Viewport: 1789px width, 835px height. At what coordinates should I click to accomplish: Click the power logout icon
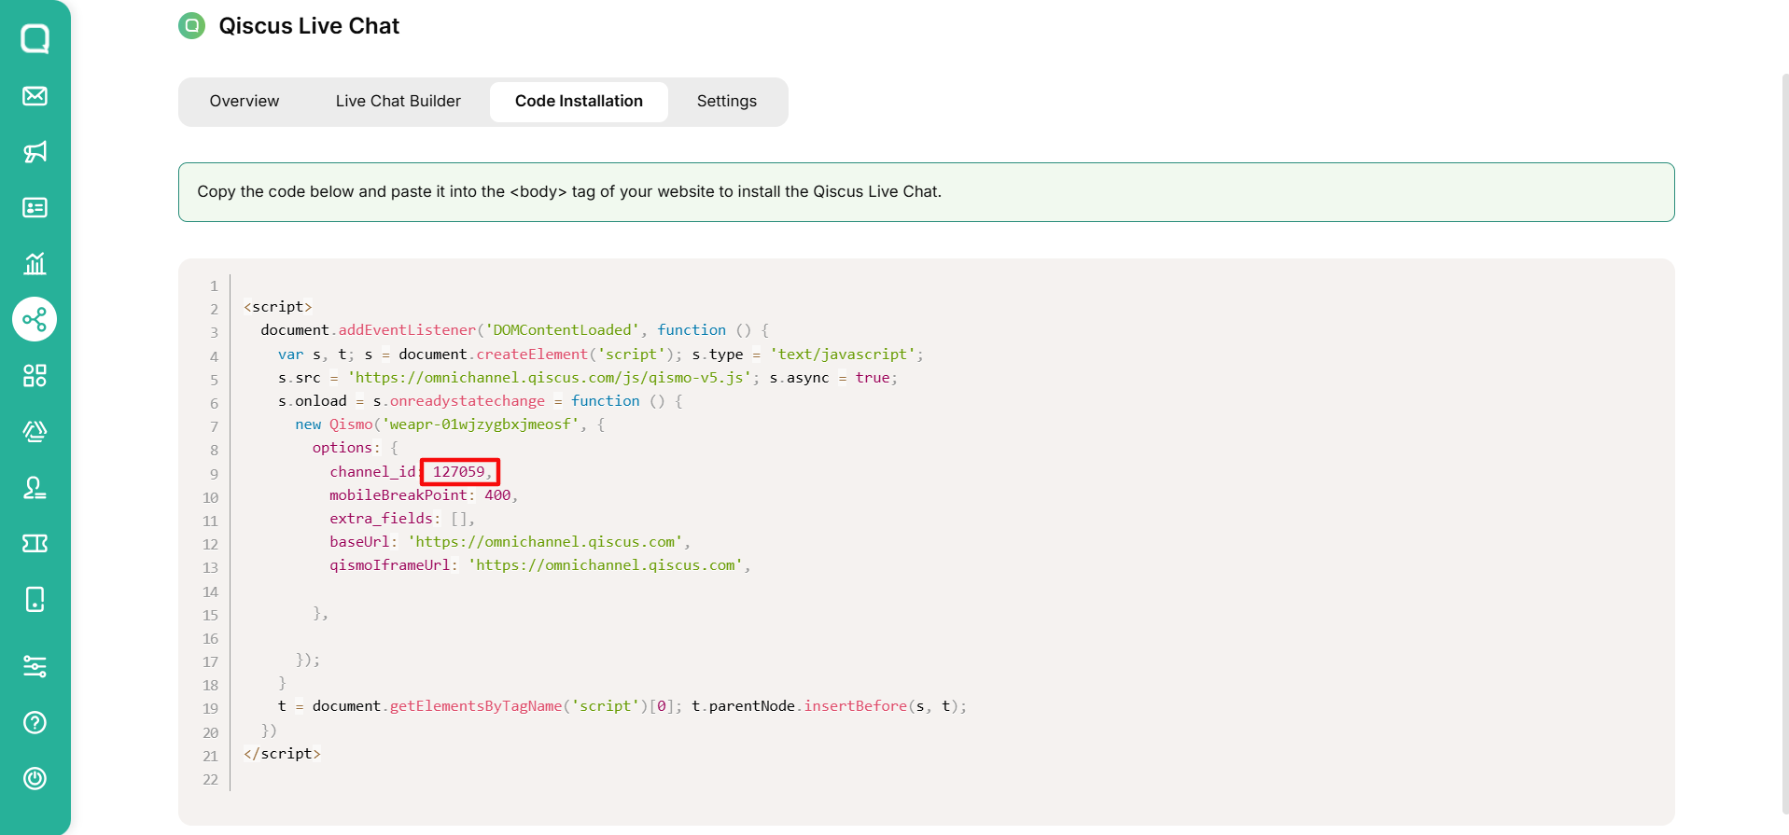click(x=35, y=778)
